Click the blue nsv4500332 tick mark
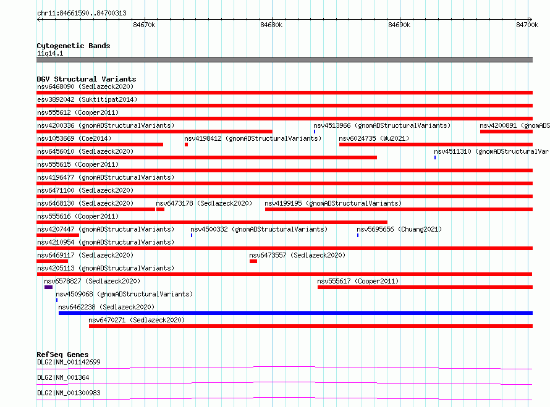Screen dimensions: 550x407 tap(192, 235)
